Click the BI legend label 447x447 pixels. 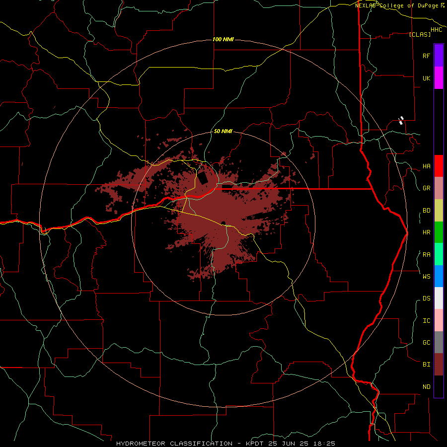click(x=426, y=365)
